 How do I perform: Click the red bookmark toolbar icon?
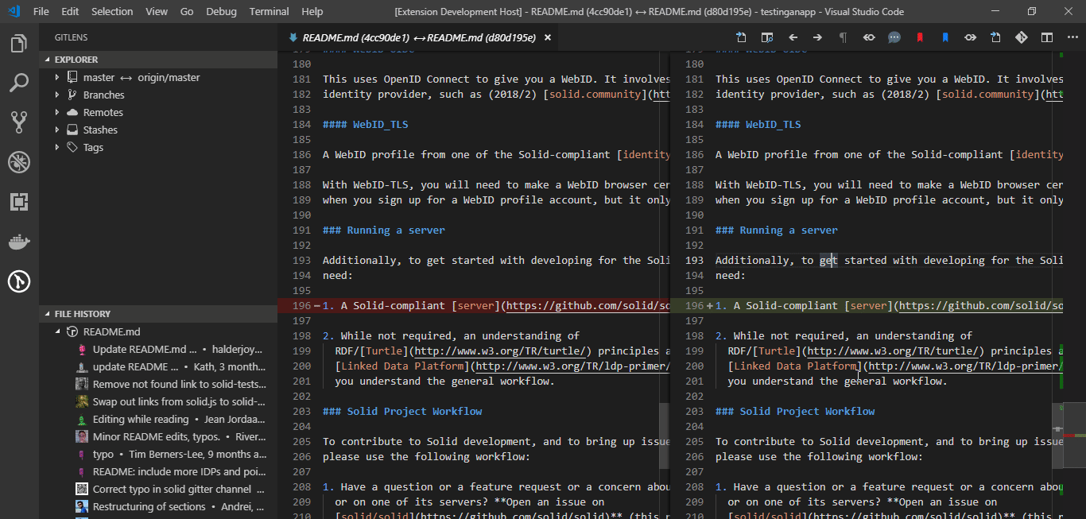920,37
